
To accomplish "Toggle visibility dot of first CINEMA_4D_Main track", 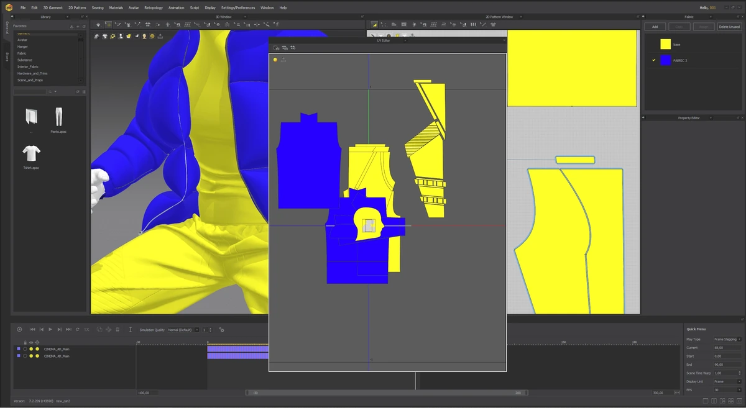I will [31, 349].
